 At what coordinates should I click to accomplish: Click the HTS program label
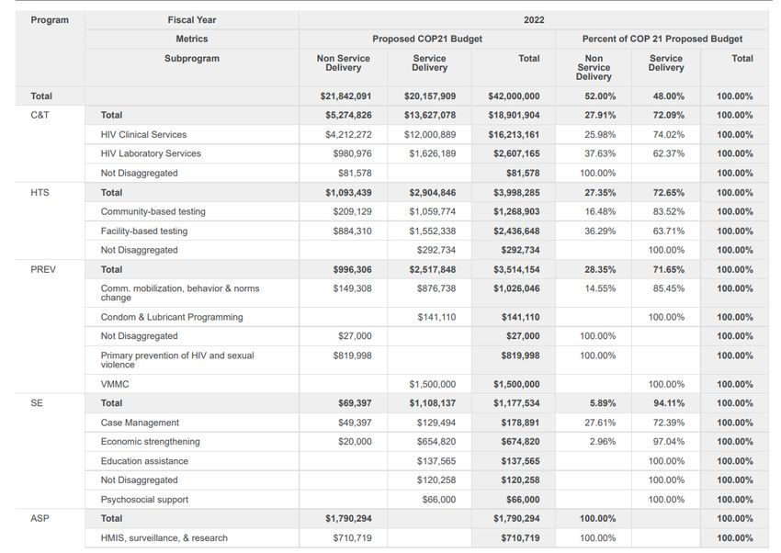pos(40,193)
